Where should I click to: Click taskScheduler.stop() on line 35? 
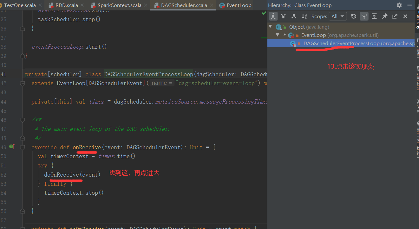[x=69, y=19]
